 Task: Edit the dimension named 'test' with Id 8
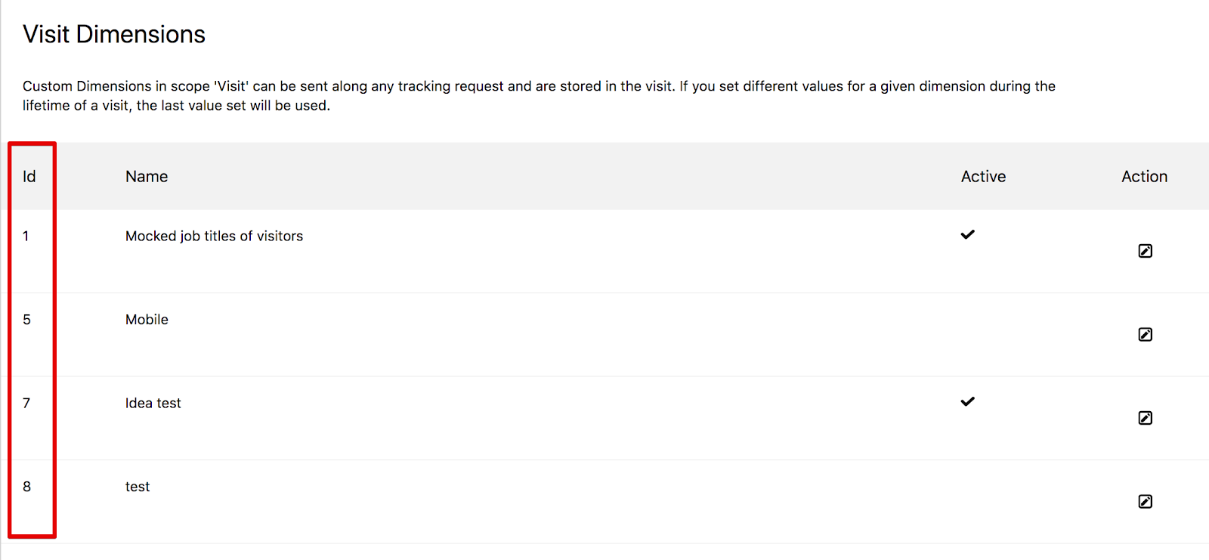point(1145,501)
